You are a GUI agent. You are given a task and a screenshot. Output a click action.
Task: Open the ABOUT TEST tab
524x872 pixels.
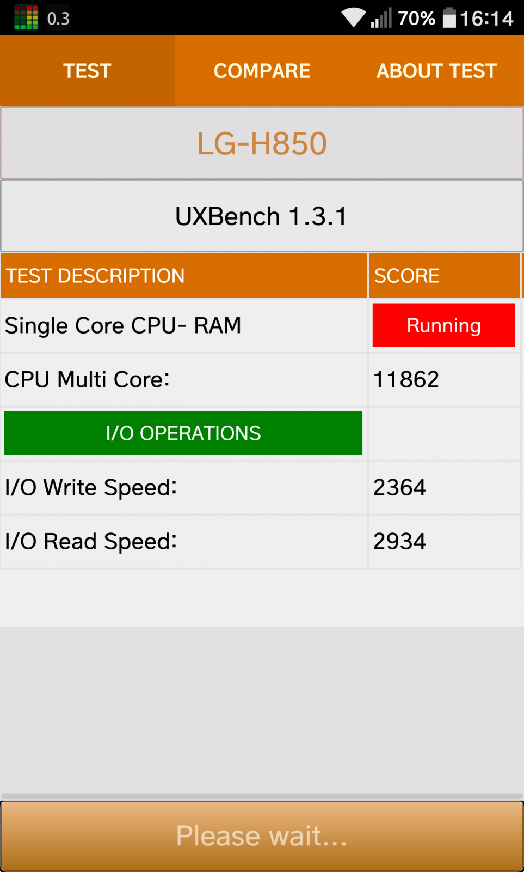(x=436, y=71)
